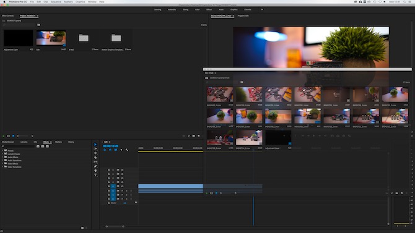The width and height of the screenshot is (415, 233).
Task: Click New Item icon in Project panel
Action: [198, 136]
